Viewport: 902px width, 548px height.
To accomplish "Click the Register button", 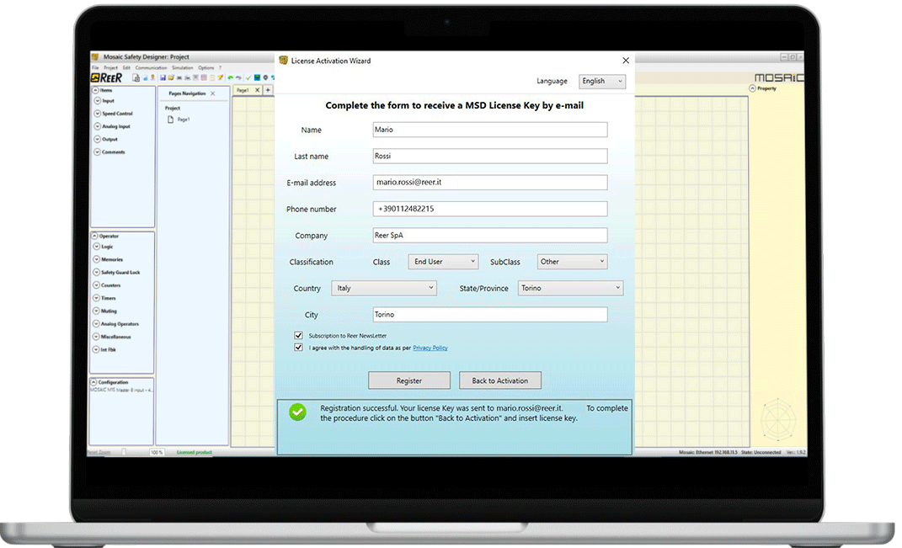I will (409, 380).
